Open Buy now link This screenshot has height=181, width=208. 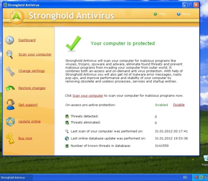tap(25, 138)
